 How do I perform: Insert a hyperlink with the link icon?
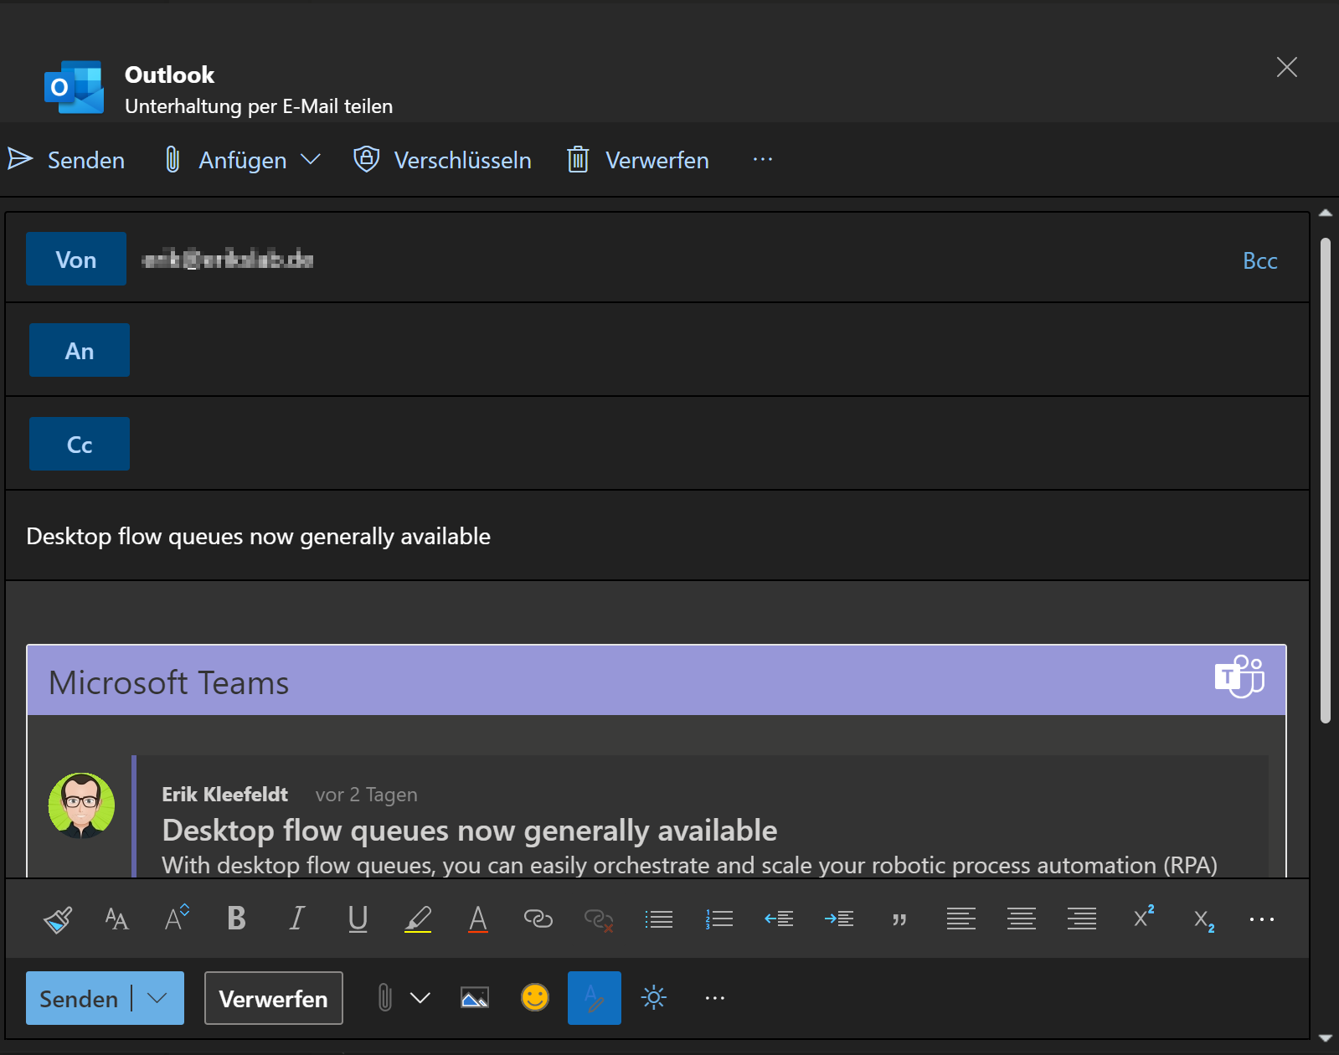[x=538, y=919]
